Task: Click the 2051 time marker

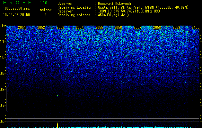Action: point(22,28)
